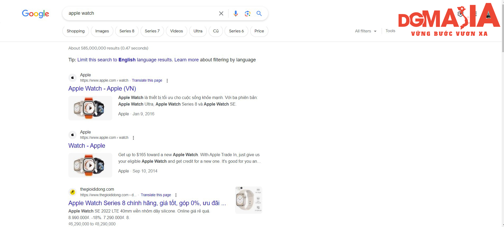Open more options for Watch - Apple result
This screenshot has height=227, width=504.
click(x=133, y=138)
